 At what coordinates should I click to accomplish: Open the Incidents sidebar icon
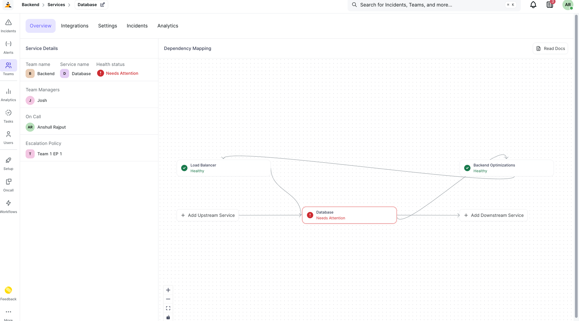pyautogui.click(x=8, y=25)
